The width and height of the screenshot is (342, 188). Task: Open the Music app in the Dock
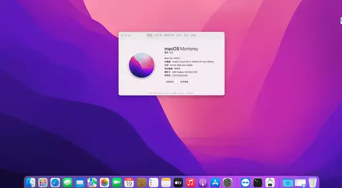pyautogui.click(x=191, y=182)
